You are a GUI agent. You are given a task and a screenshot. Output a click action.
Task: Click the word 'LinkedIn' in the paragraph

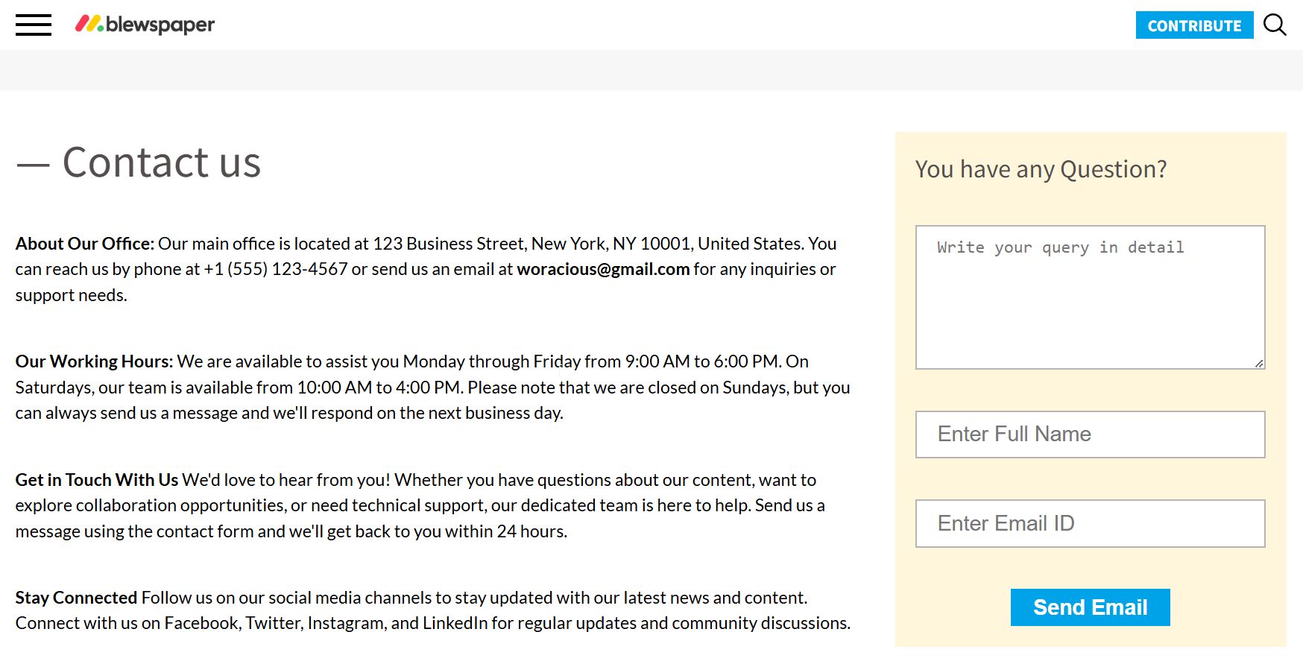tap(455, 623)
